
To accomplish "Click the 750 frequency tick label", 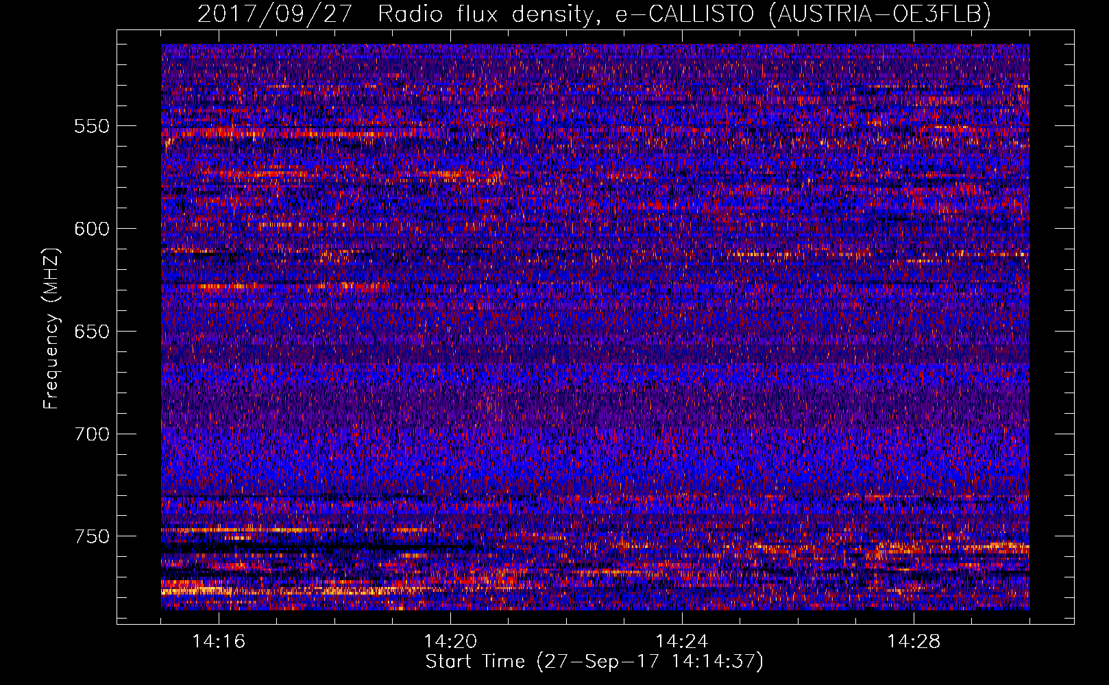I will 92,536.
